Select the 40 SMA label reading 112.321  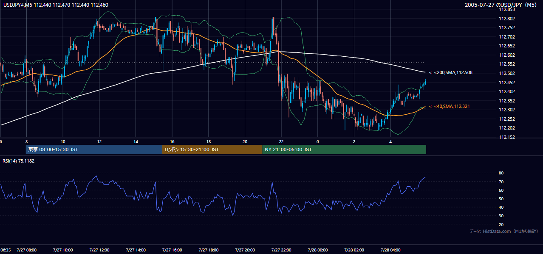450,106
